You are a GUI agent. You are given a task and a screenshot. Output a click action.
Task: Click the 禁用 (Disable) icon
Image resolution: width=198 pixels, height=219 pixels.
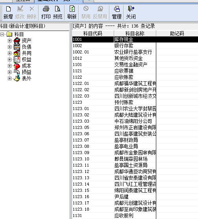coord(86,9)
